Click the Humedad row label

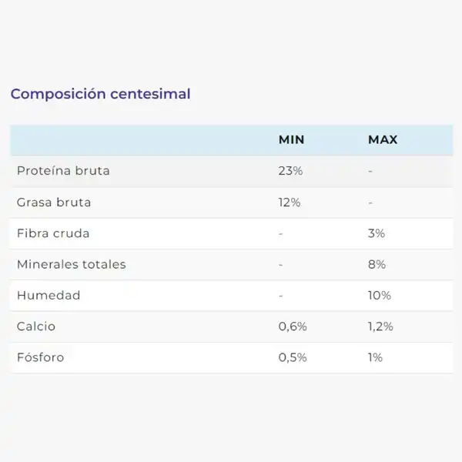tap(49, 295)
